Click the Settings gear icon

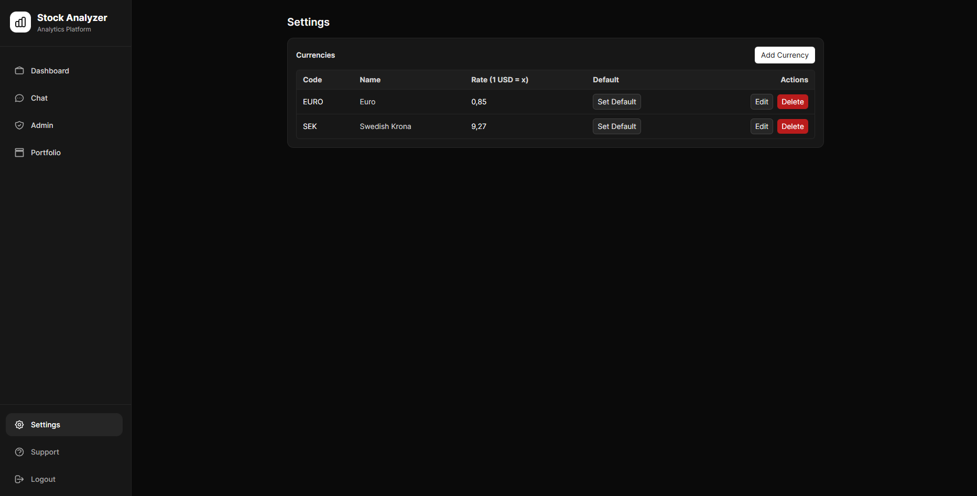tap(19, 425)
